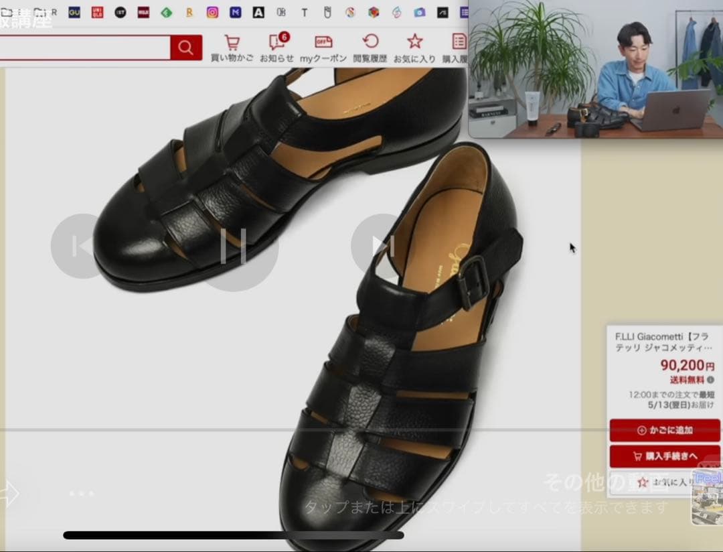The width and height of the screenshot is (723, 552).
Task: Click 購入手続きへ proceed to purchase button
Action: tap(664, 456)
